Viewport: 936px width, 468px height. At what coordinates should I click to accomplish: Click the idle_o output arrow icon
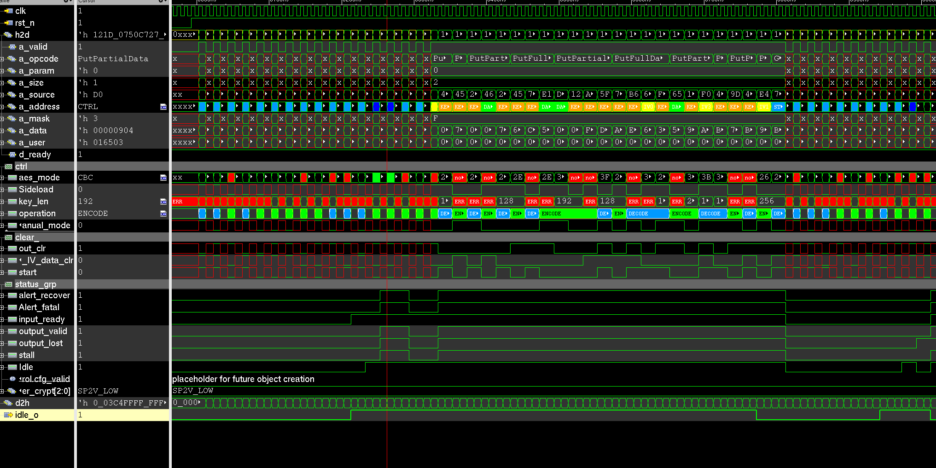(8, 415)
